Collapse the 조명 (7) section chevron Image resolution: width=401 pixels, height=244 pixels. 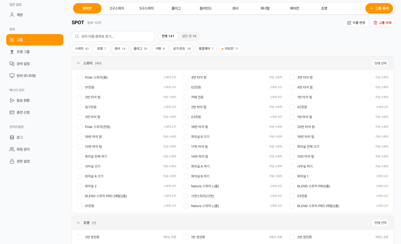coord(78,223)
